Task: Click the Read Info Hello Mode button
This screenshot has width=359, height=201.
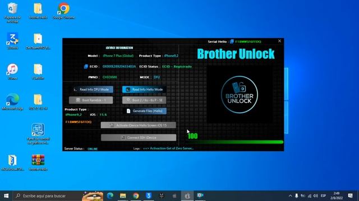Action: click(144, 89)
